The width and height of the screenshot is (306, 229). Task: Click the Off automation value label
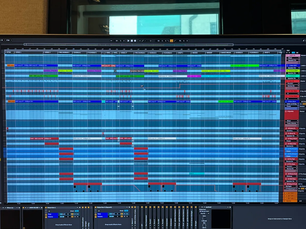[x=142, y=86]
